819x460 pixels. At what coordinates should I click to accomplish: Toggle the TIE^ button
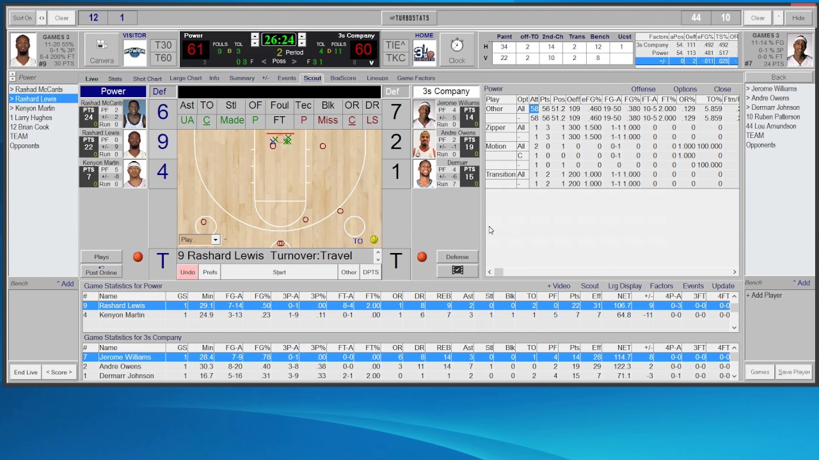pos(395,45)
